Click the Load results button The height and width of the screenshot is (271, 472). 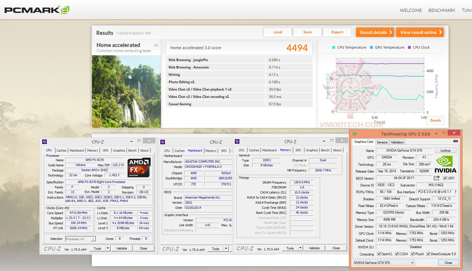(x=278, y=32)
